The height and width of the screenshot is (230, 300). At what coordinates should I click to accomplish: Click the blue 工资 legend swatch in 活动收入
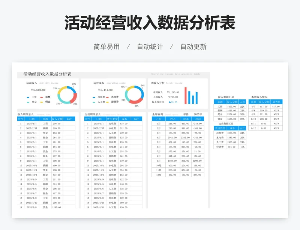(x=28, y=97)
